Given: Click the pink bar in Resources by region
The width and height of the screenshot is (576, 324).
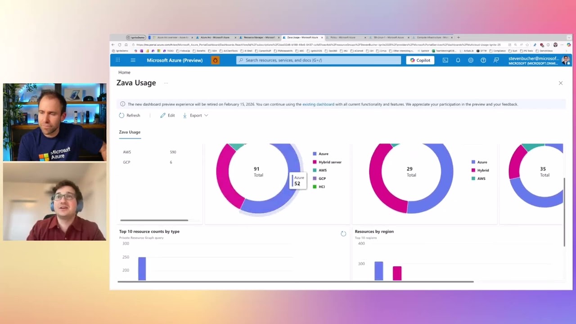Looking at the screenshot, I should pos(397,273).
